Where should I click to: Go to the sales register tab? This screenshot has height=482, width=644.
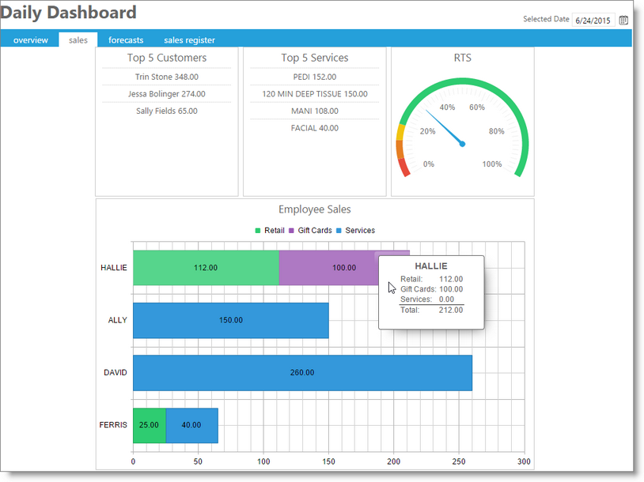[x=189, y=40]
